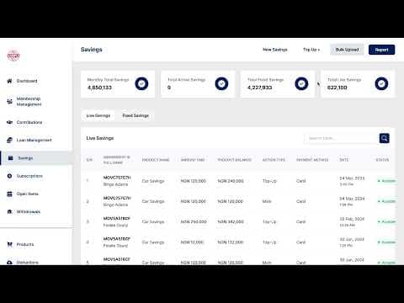Click the Bulk Upload button
Screen dimensions: 404x303
coord(347,50)
